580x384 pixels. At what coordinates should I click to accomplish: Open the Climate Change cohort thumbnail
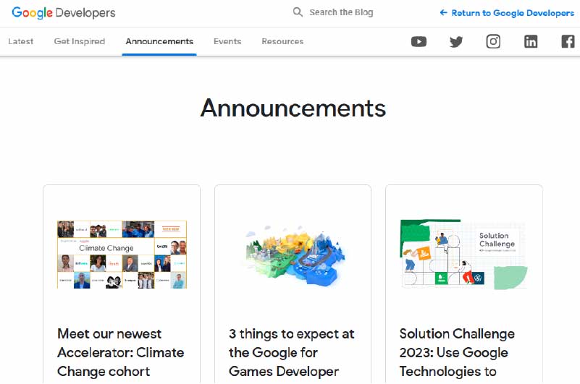point(122,255)
